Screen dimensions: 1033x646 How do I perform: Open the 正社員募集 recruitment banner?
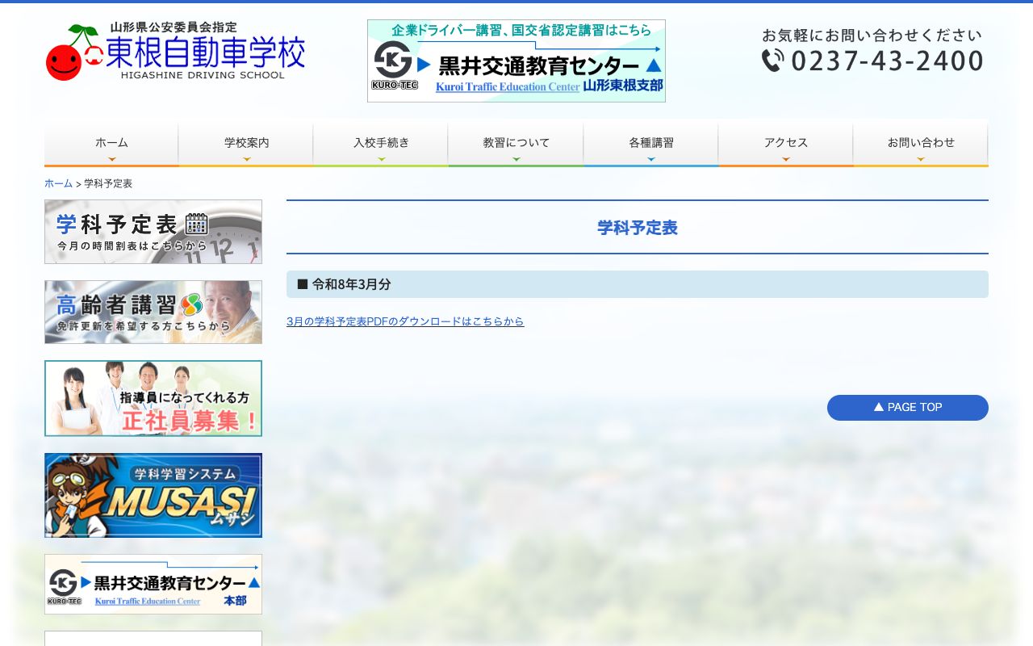point(153,398)
